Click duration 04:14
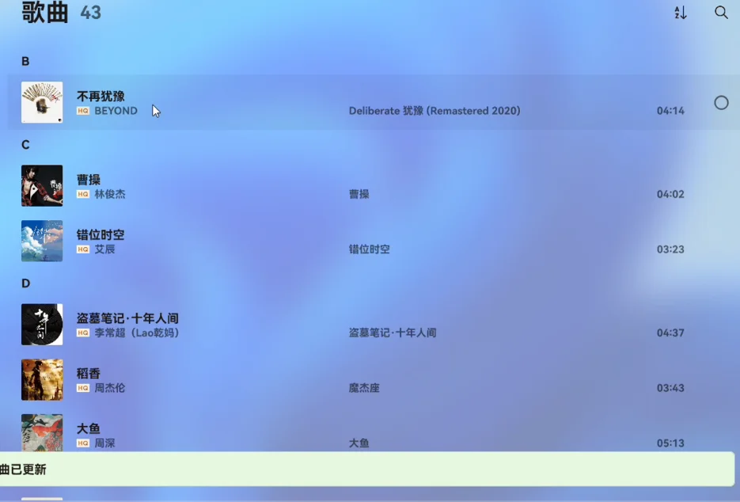740x502 pixels. pyautogui.click(x=670, y=111)
